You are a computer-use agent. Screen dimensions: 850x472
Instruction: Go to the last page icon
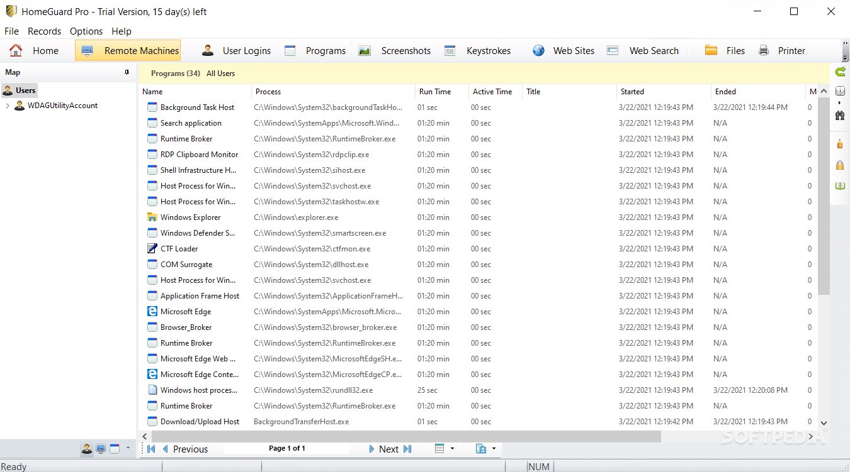[407, 449]
